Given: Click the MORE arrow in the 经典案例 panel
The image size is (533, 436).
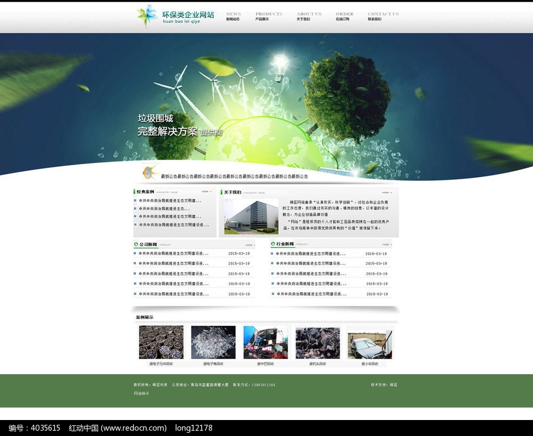Looking at the screenshot, I should (x=206, y=191).
